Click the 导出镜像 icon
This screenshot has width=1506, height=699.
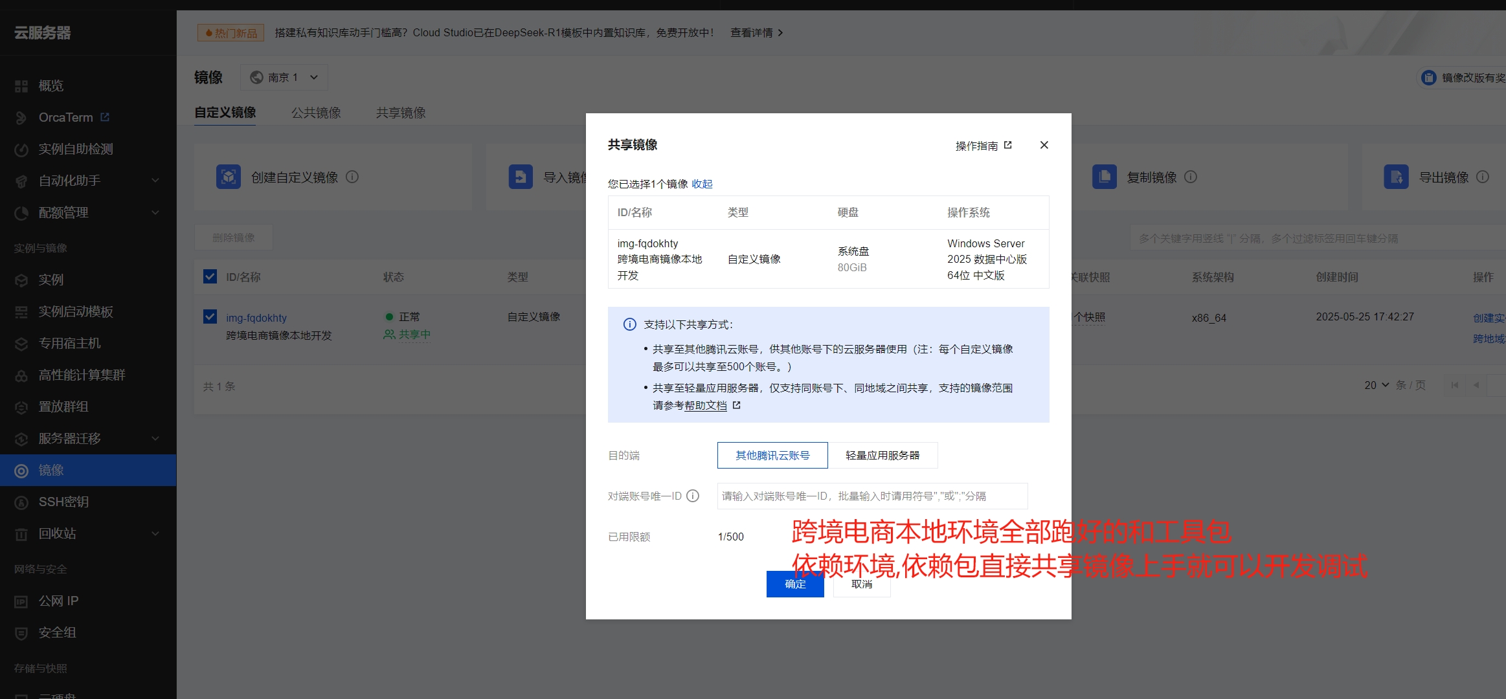coord(1397,176)
